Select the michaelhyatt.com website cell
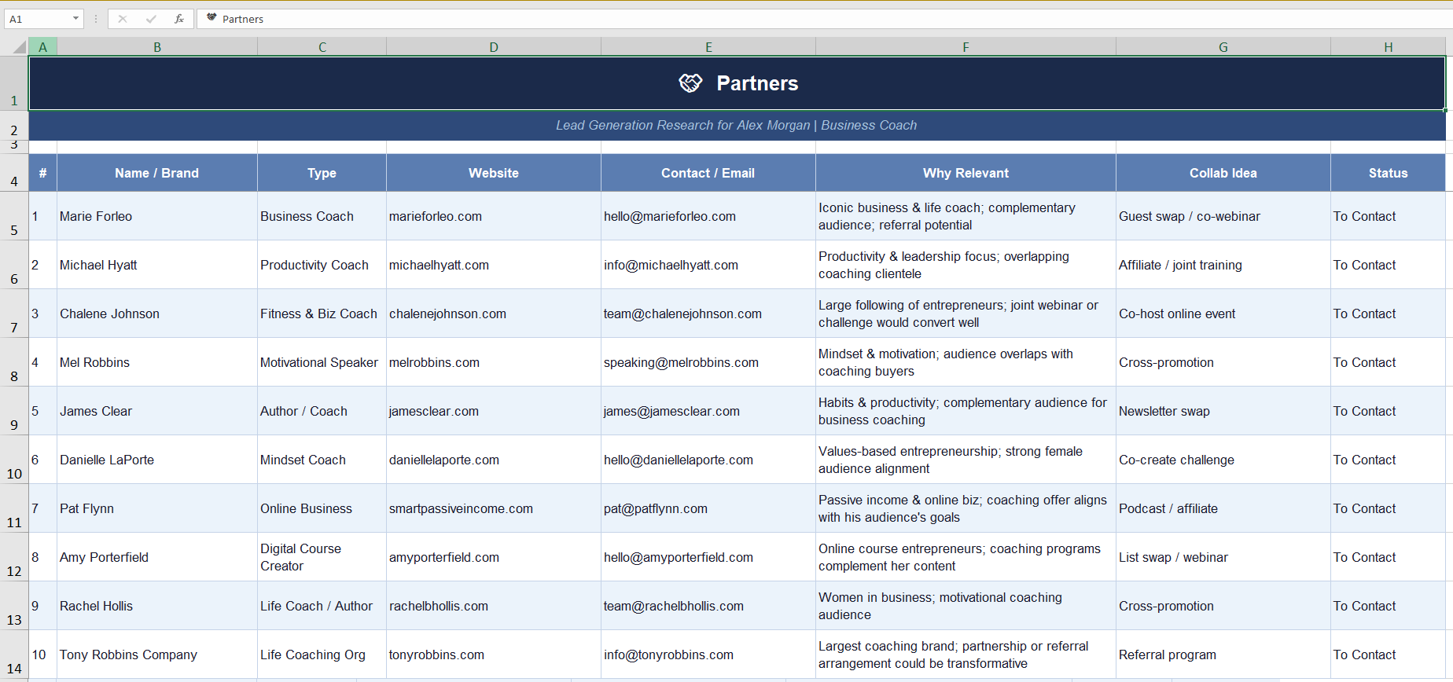Image resolution: width=1453 pixels, height=682 pixels. point(494,265)
